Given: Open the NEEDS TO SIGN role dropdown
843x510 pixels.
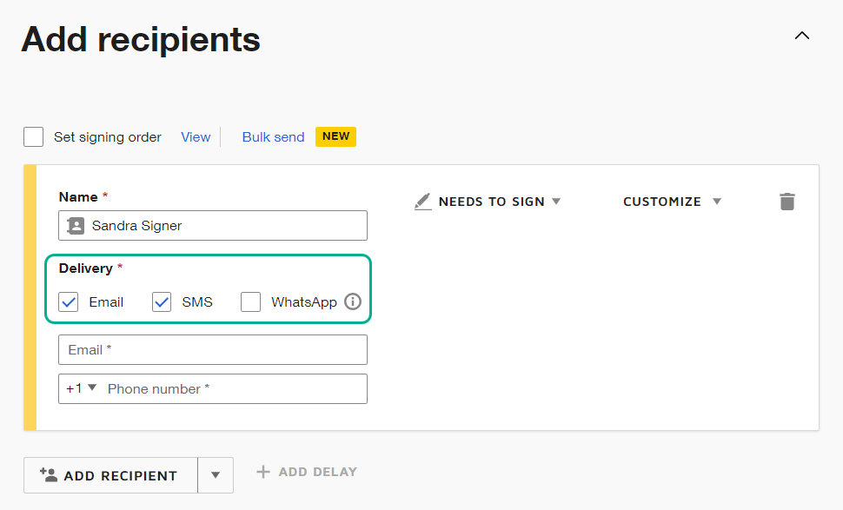Looking at the screenshot, I should point(556,201).
